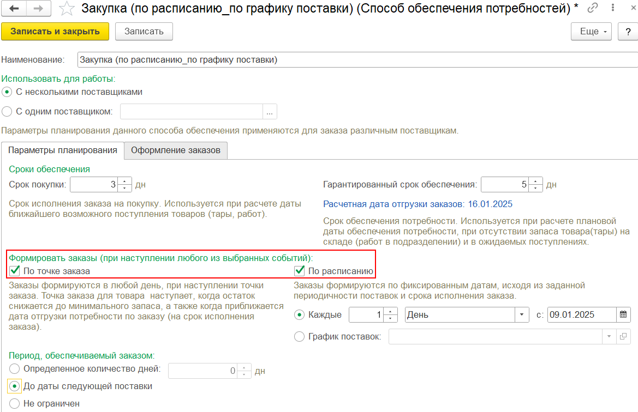Image resolution: width=638 pixels, height=412 pixels.
Task: Add to favorites with the star icon
Action: 67,9
